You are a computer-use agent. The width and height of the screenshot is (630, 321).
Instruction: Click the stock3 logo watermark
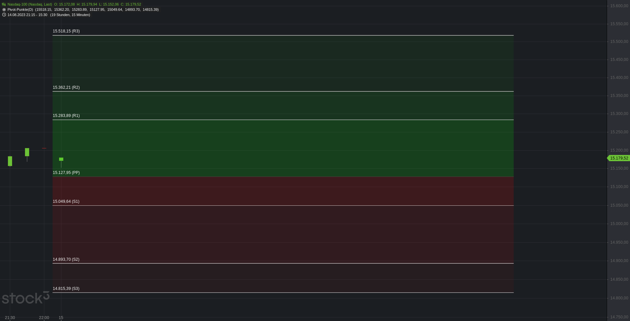tap(26, 297)
